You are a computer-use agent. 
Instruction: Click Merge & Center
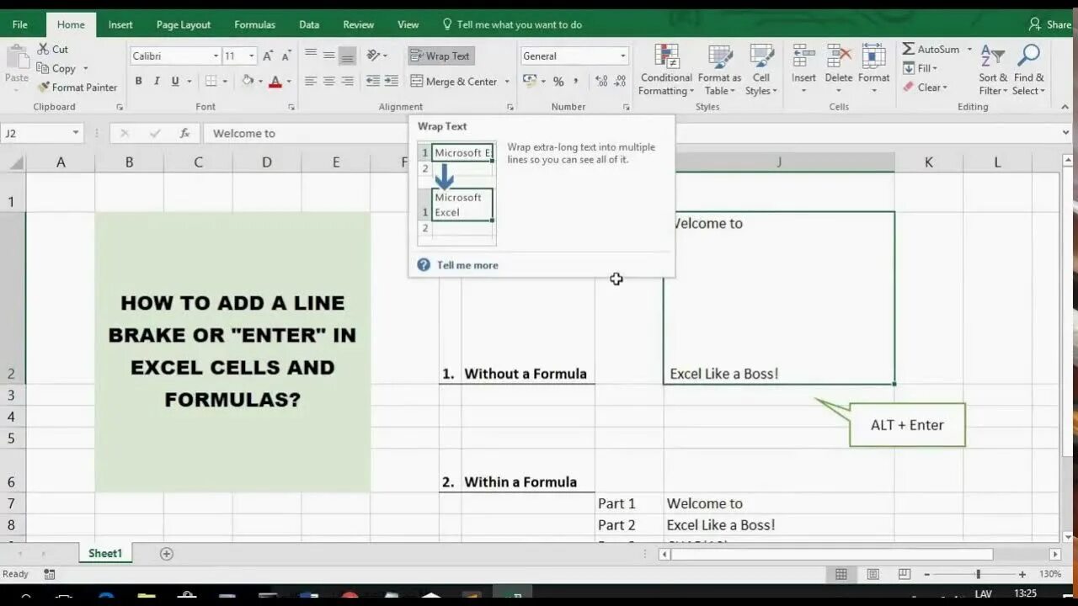point(454,82)
